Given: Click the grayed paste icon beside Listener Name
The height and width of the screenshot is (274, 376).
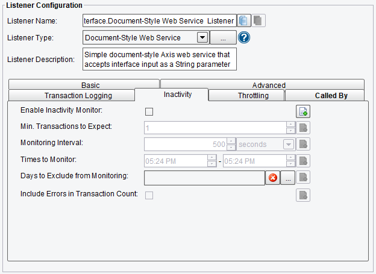Looking at the screenshot, I should 258,20.
